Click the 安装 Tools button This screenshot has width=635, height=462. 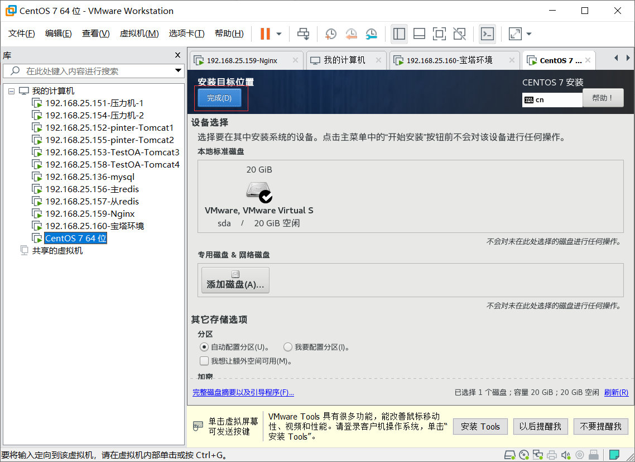pyautogui.click(x=480, y=426)
